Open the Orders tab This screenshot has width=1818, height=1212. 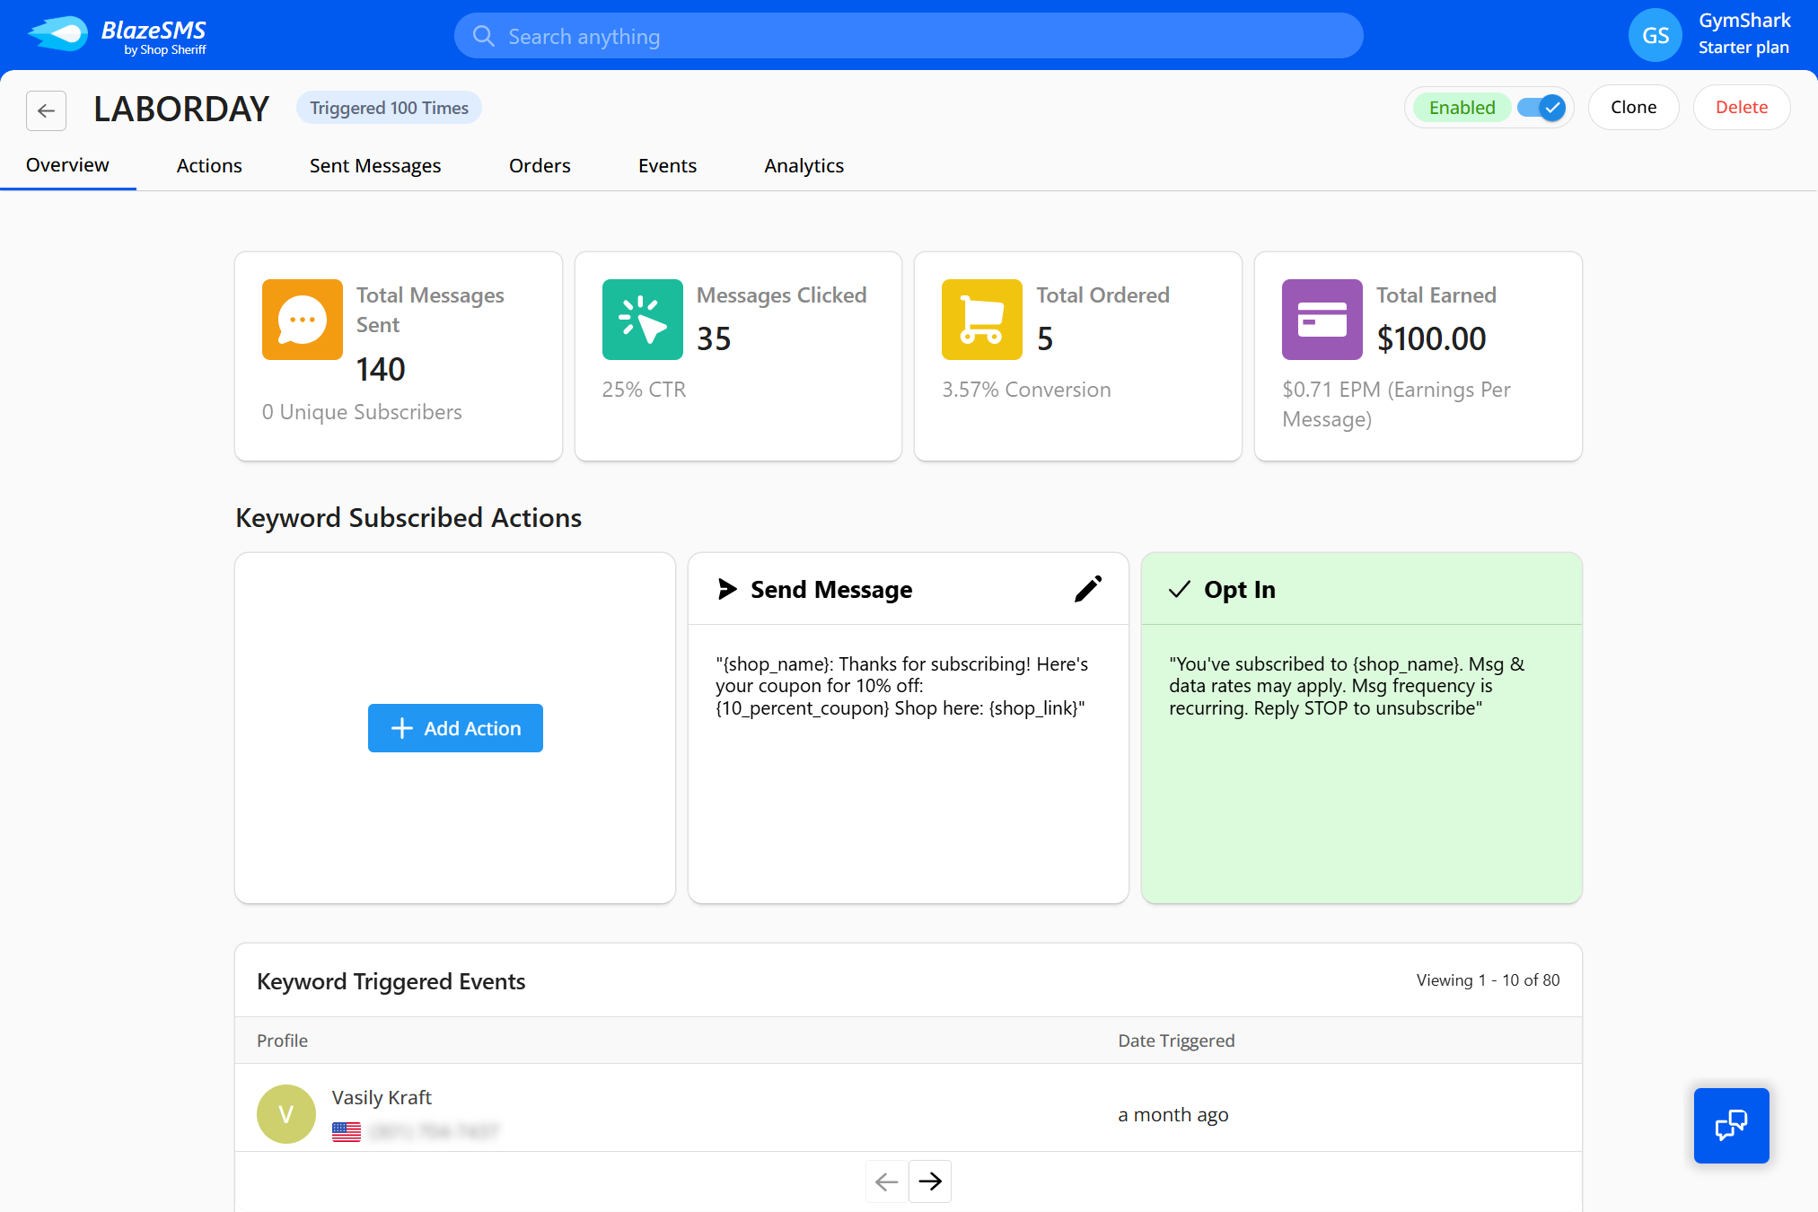540,166
